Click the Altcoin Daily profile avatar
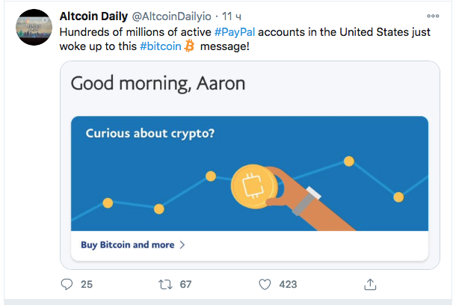 34,30
